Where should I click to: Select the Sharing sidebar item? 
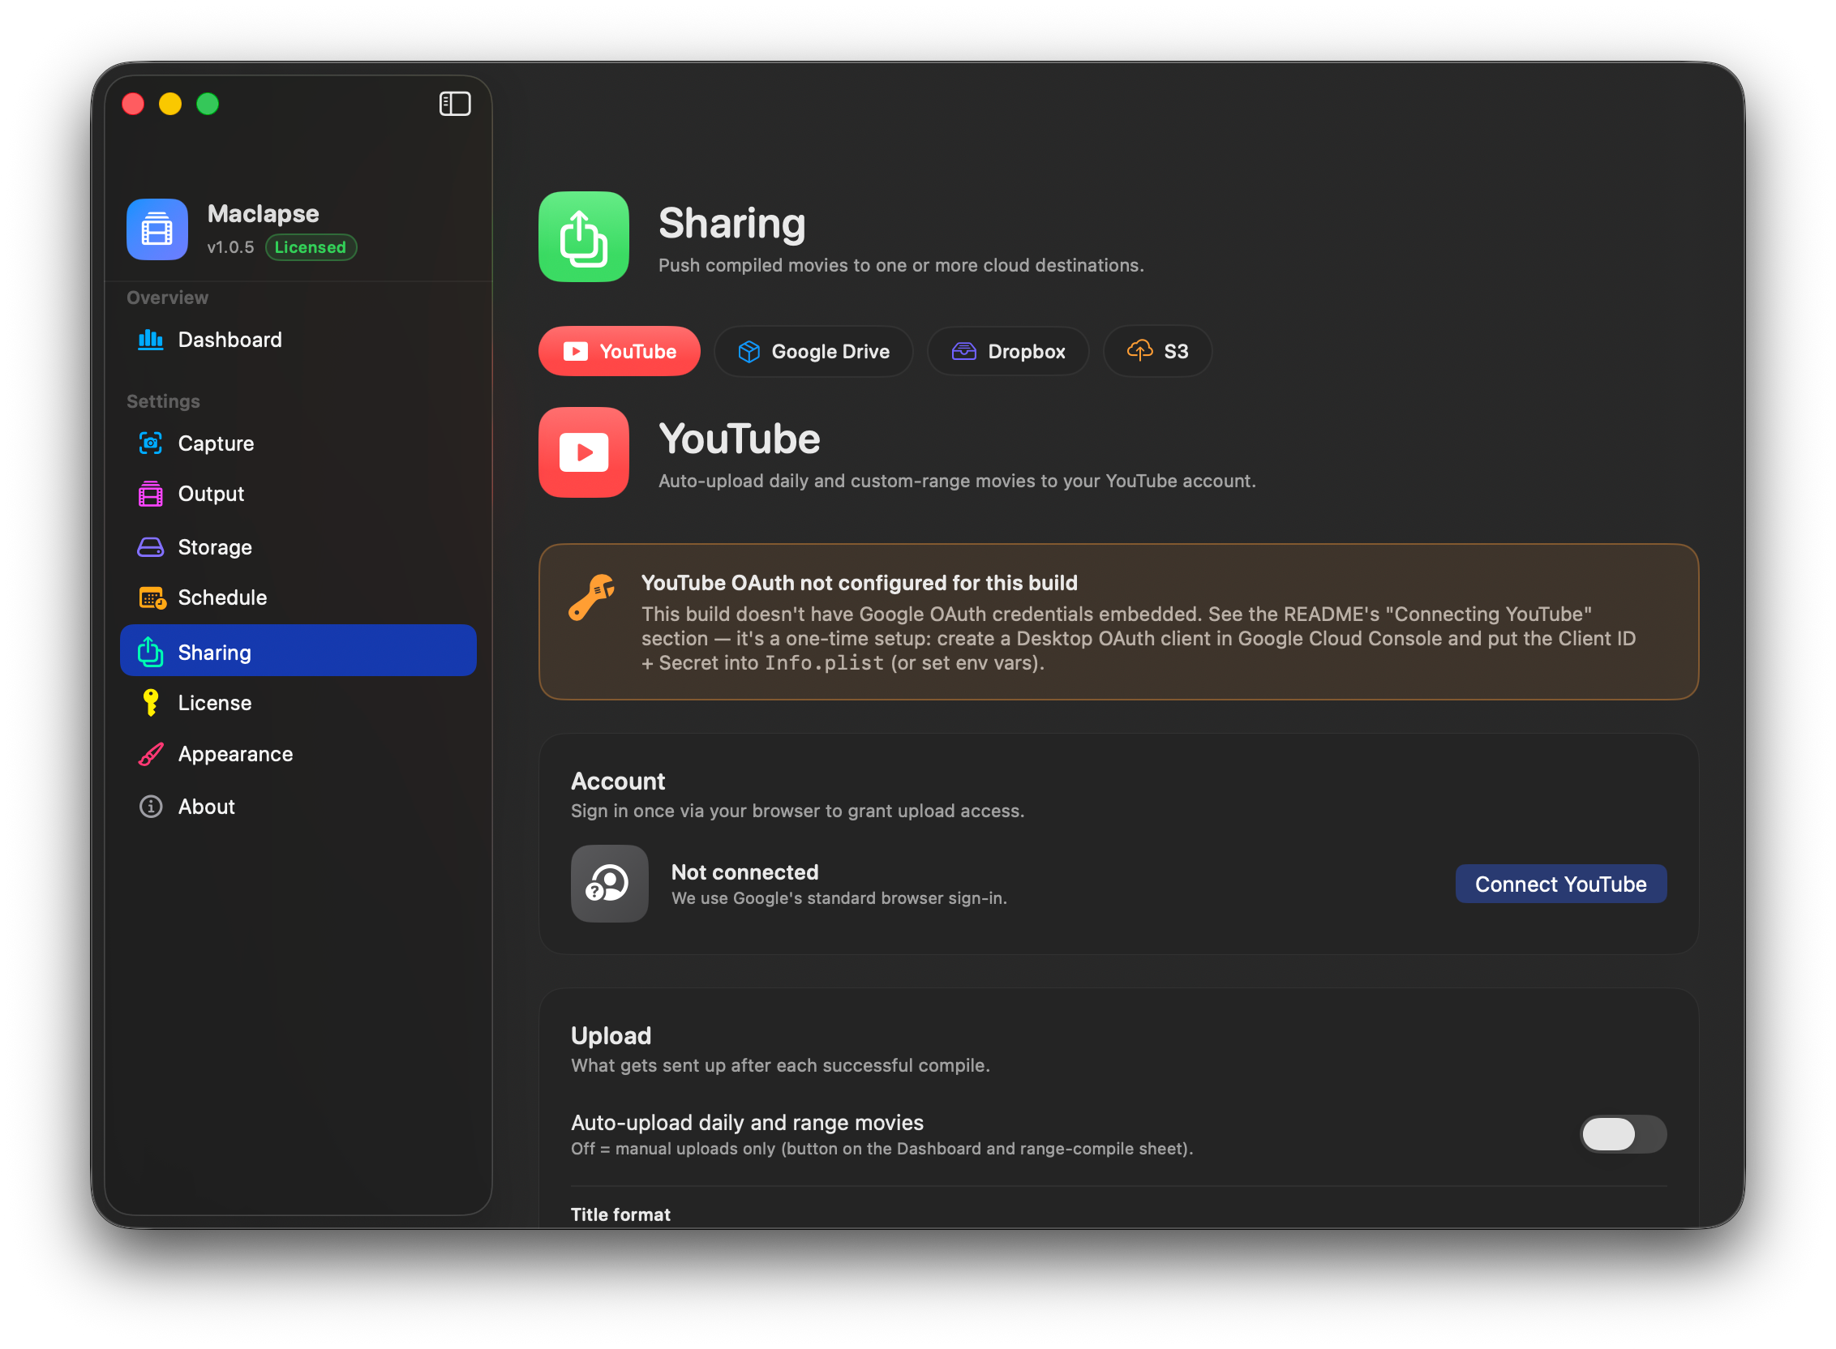298,652
